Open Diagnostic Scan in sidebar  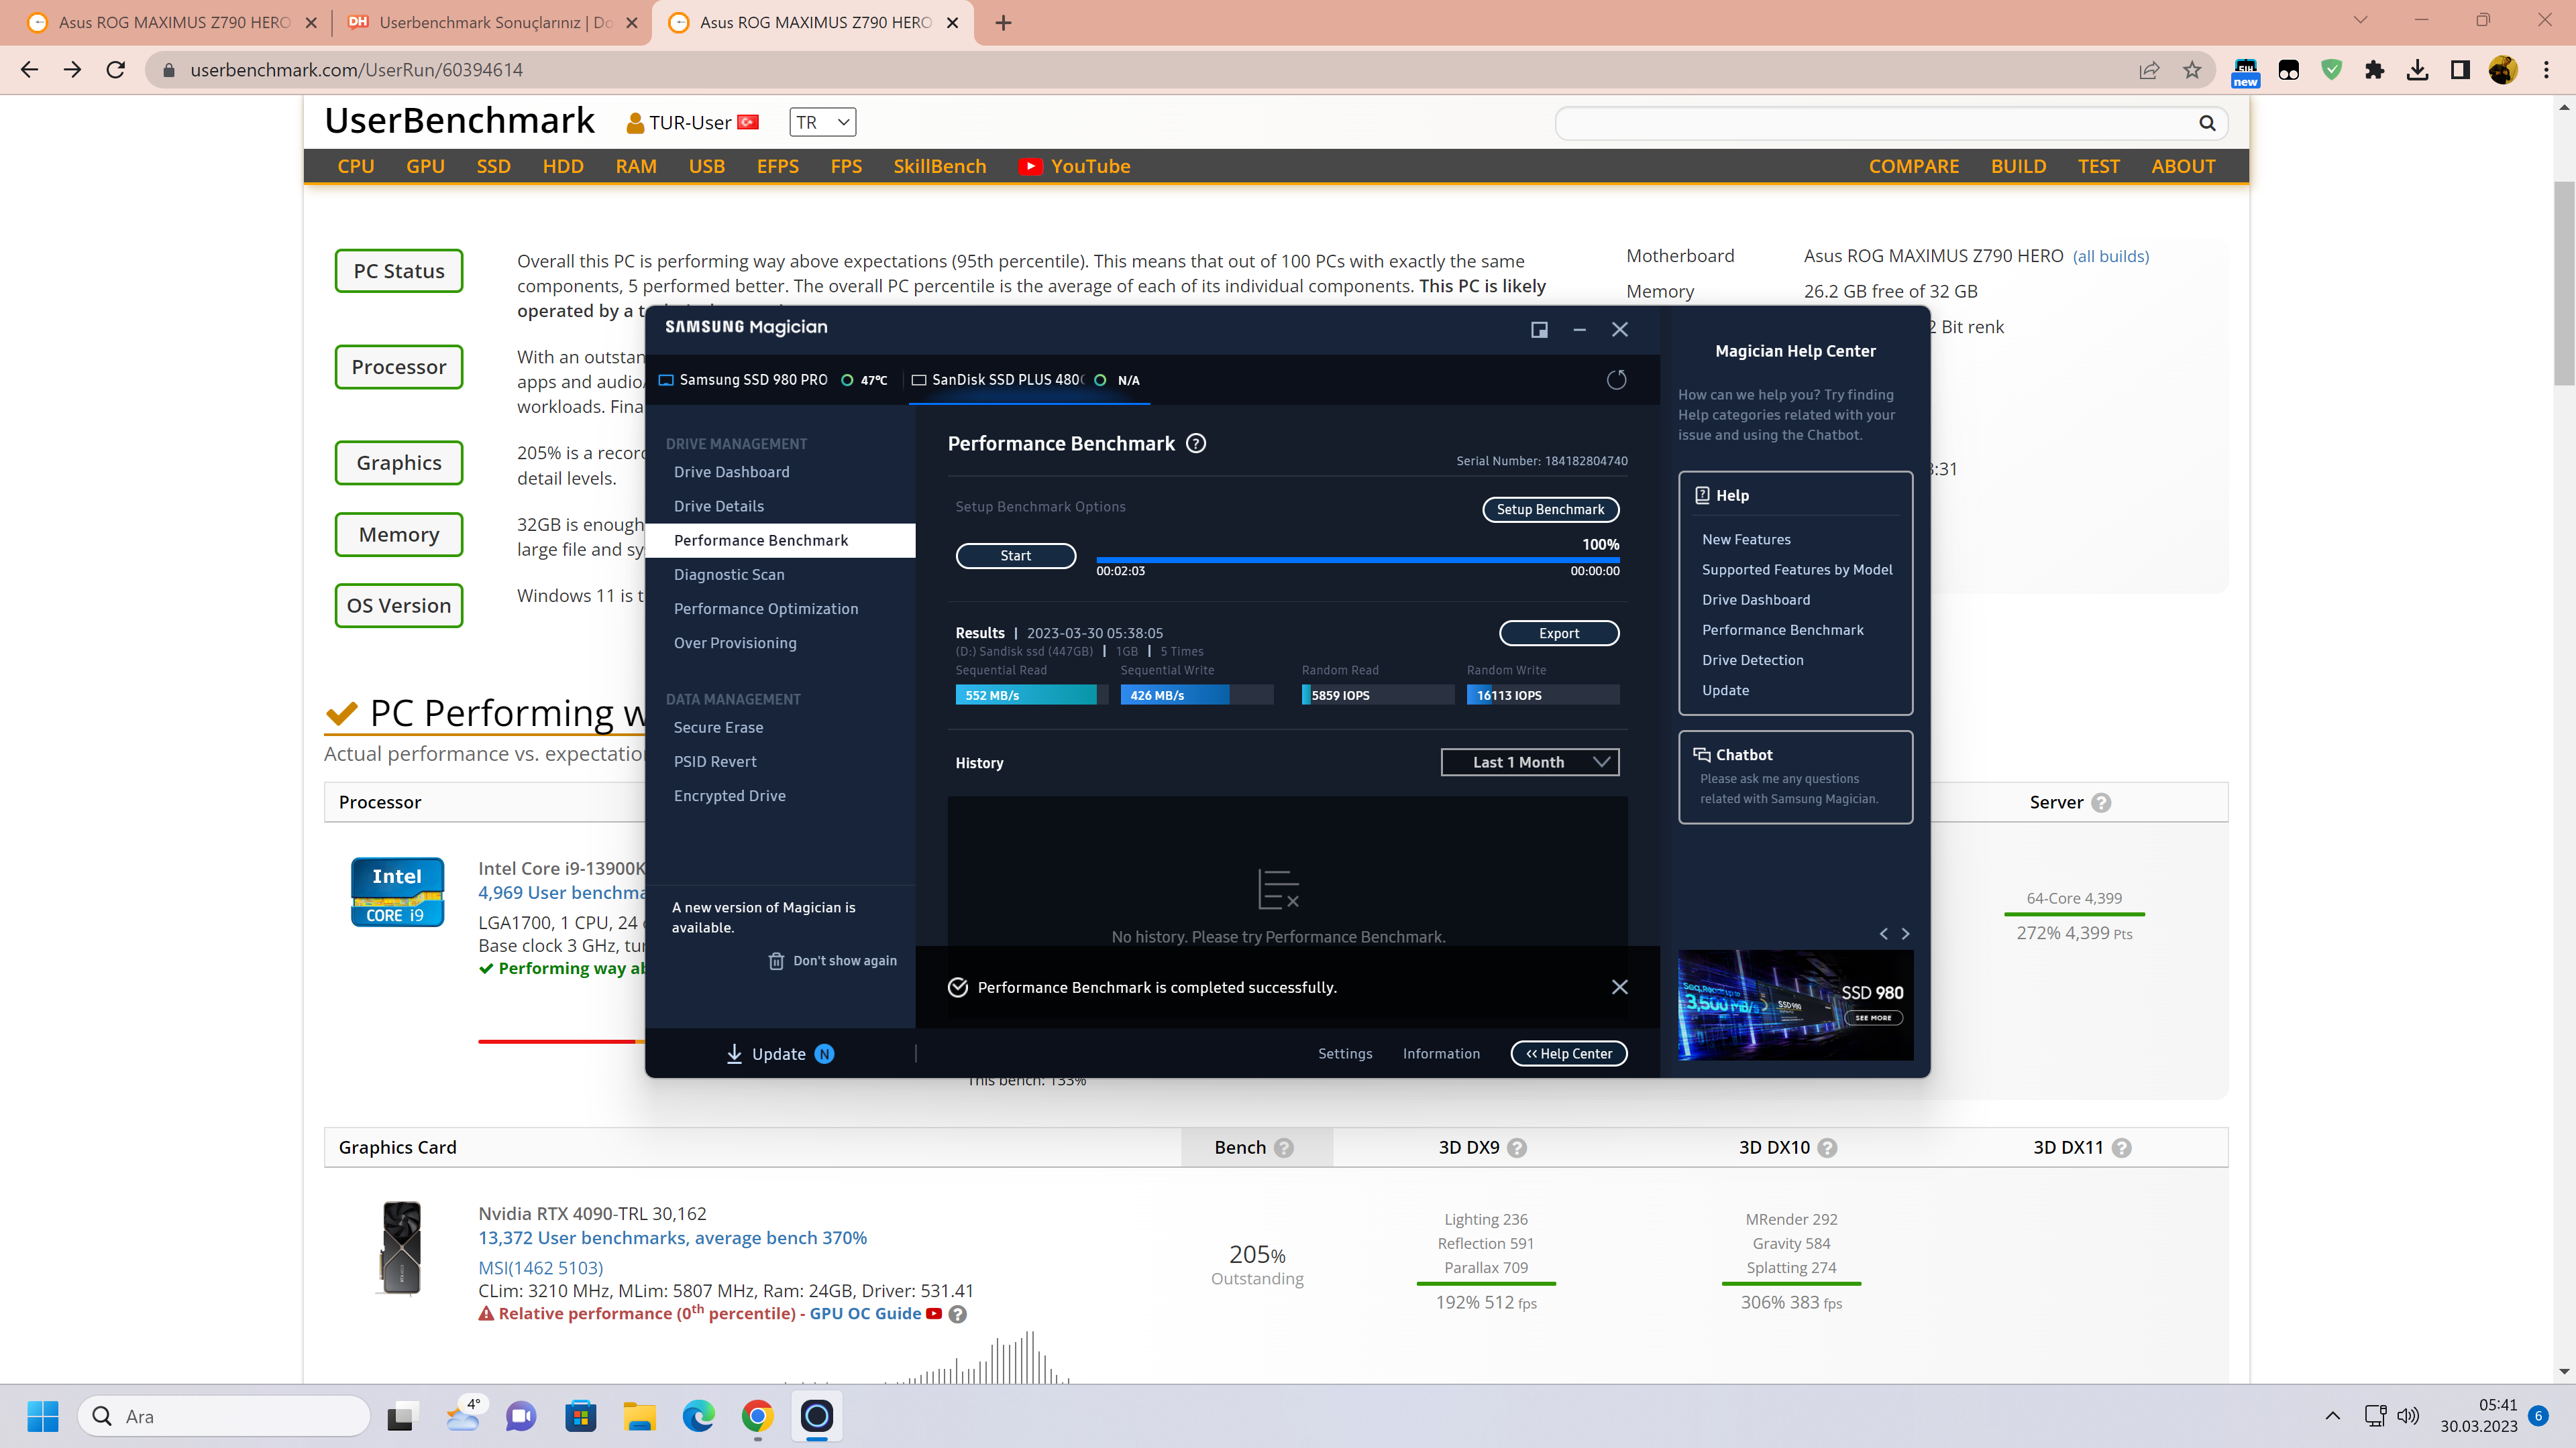(x=729, y=575)
